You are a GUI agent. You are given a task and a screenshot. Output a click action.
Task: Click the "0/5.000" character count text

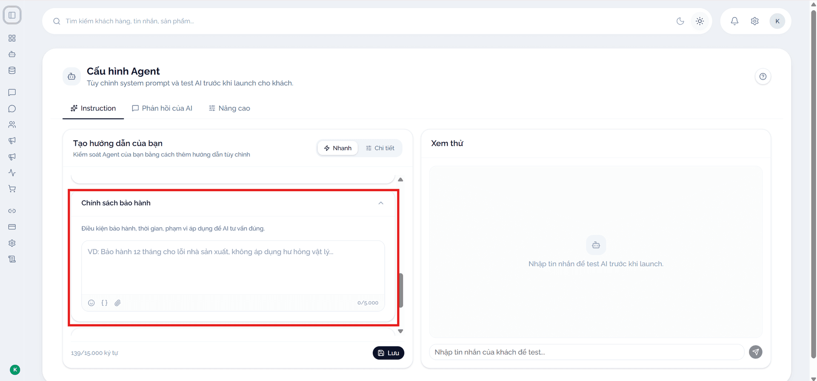(368, 303)
